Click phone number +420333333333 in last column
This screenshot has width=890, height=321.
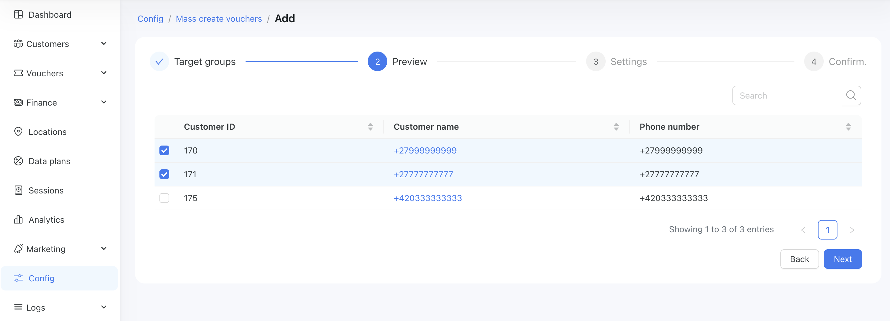click(x=673, y=198)
